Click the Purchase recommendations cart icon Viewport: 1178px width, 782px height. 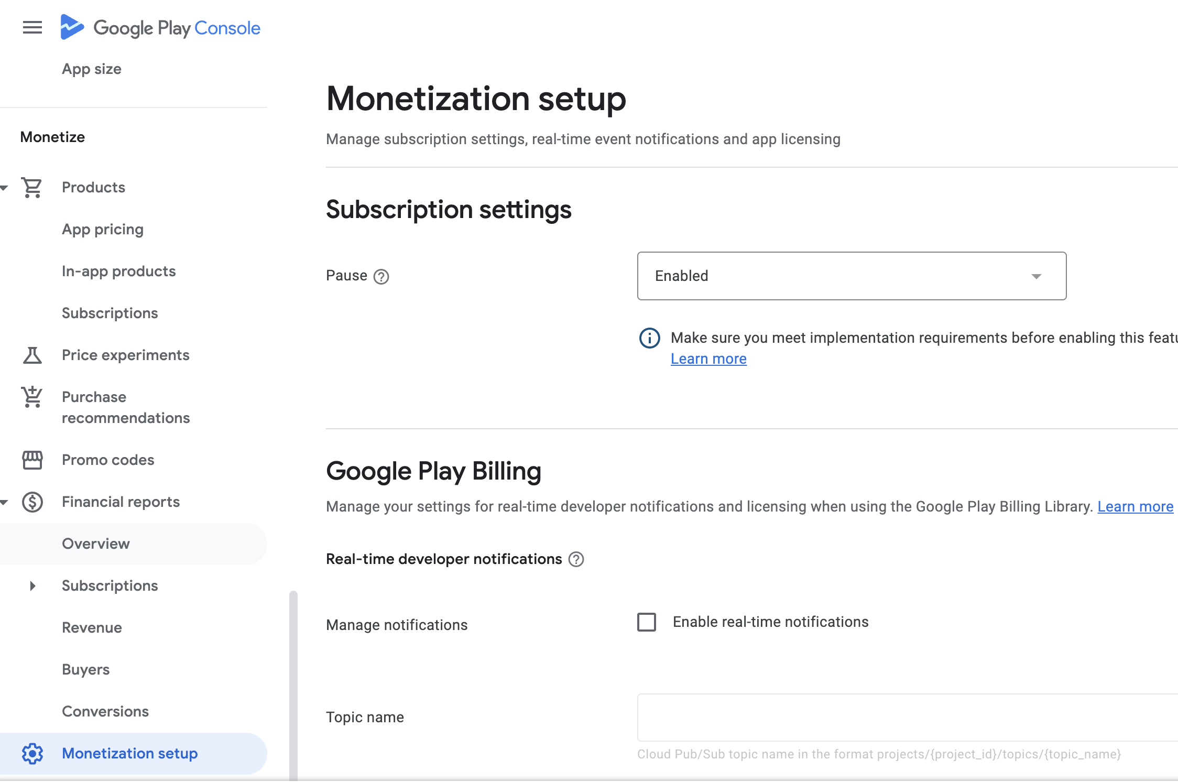click(x=32, y=397)
